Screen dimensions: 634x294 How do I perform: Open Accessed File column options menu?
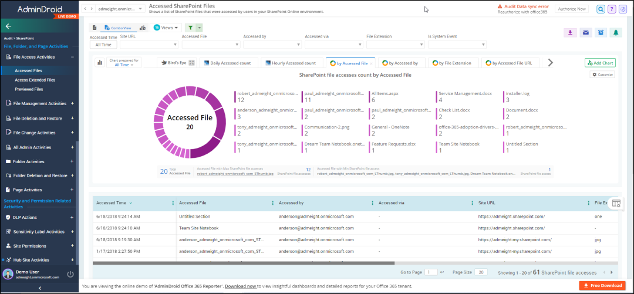tap(273, 203)
